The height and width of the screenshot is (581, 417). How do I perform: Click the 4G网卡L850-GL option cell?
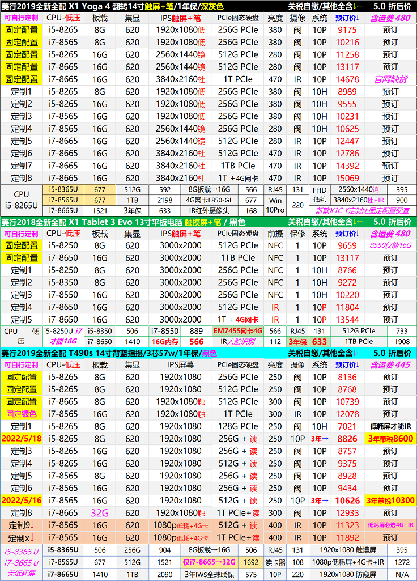point(208,200)
